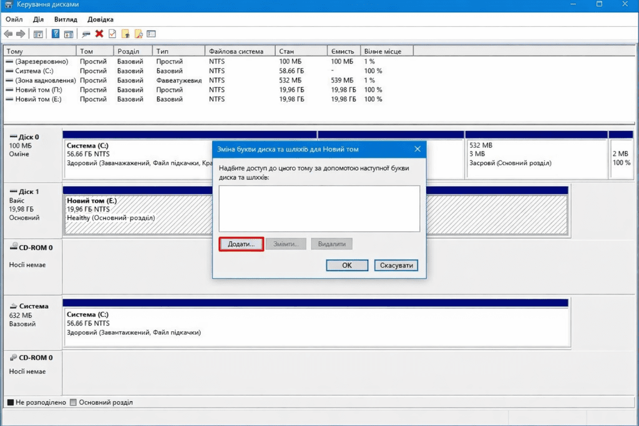Click the back arrow in the toolbar

coord(8,34)
